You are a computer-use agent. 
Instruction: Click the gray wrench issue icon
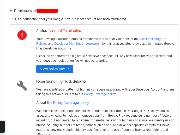tap(22, 86)
